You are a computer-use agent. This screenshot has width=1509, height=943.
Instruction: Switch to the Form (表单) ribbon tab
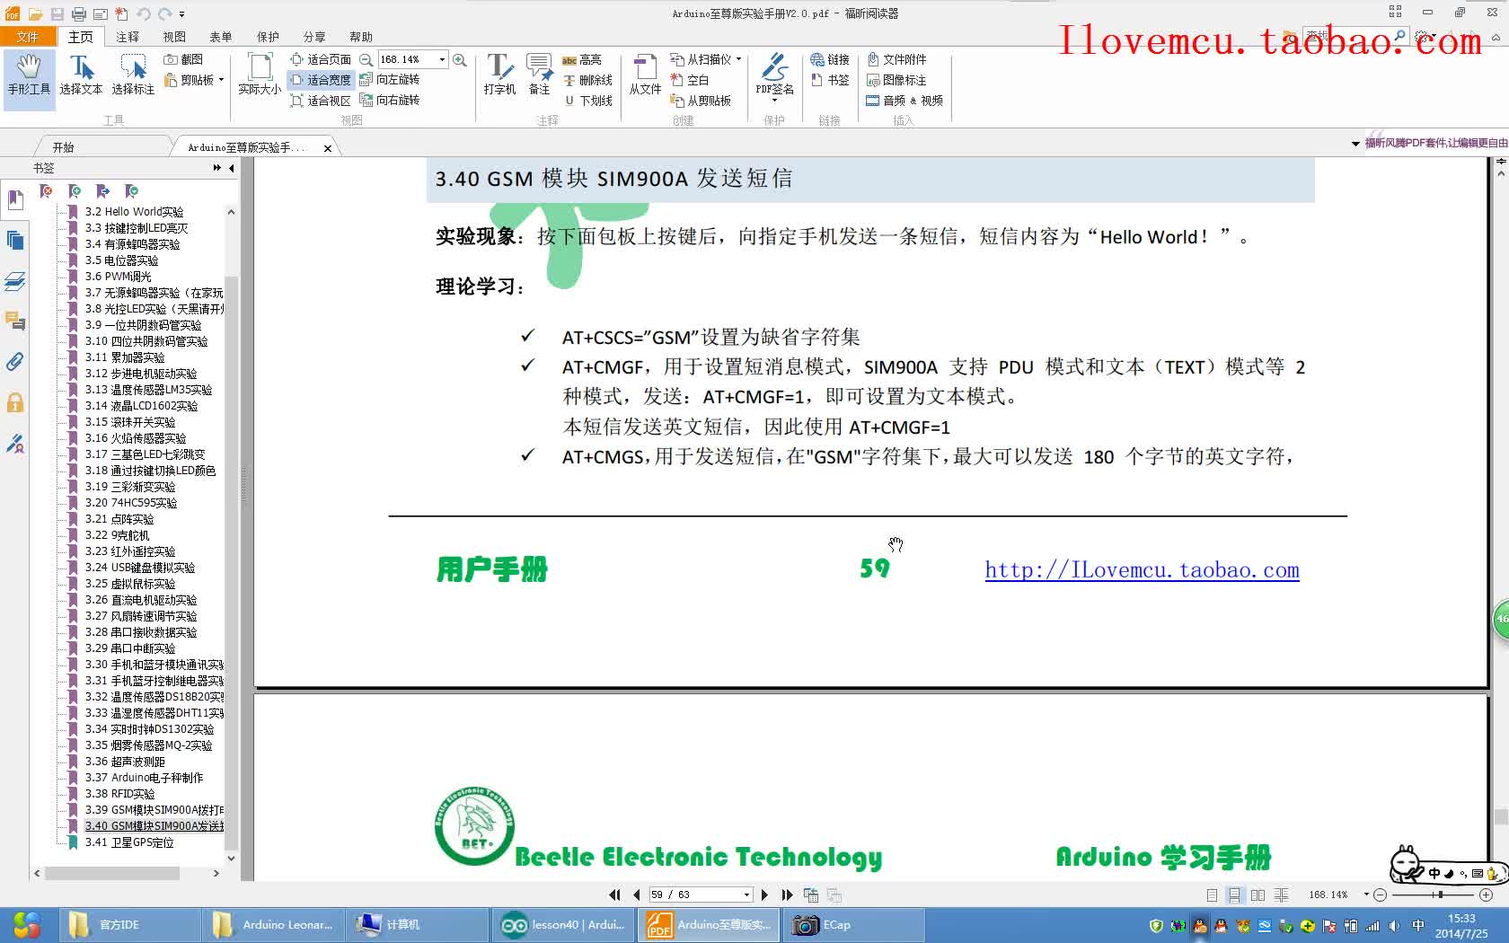click(221, 37)
